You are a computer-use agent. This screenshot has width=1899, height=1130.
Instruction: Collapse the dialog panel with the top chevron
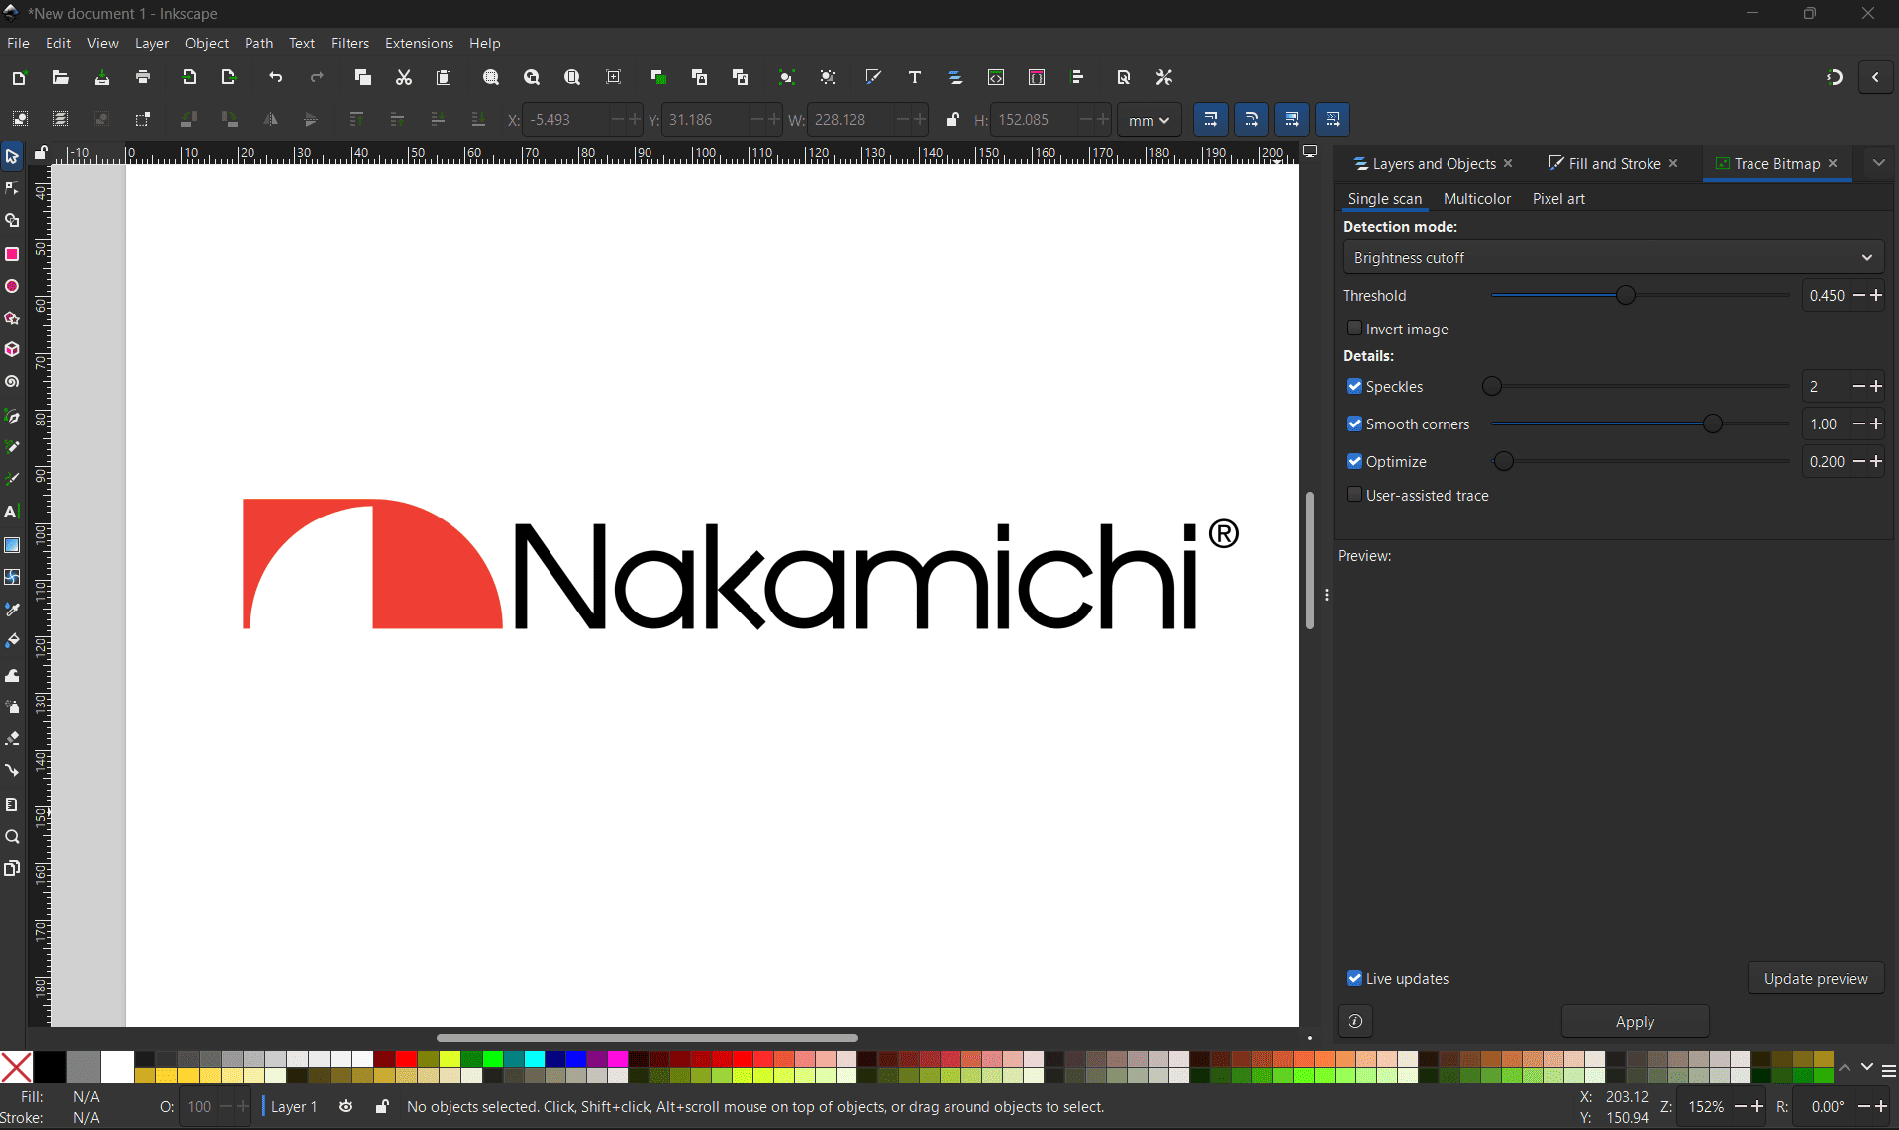[1878, 162]
